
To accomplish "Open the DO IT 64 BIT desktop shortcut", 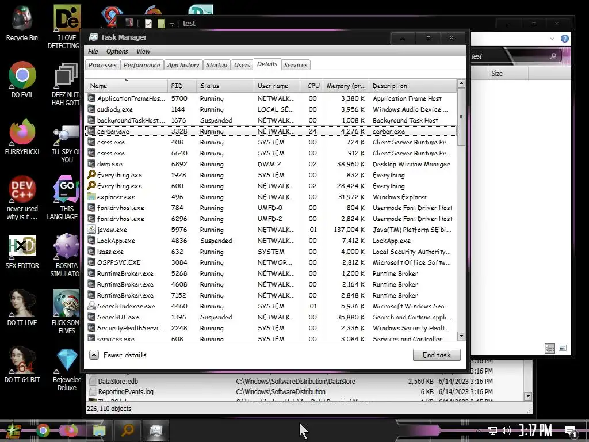I will pos(22,365).
